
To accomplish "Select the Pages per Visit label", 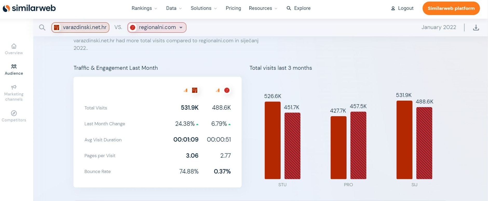I will (100, 156).
